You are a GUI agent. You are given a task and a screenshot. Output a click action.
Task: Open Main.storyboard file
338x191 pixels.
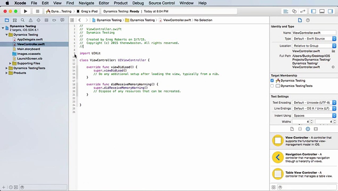pyautogui.click(x=28, y=49)
